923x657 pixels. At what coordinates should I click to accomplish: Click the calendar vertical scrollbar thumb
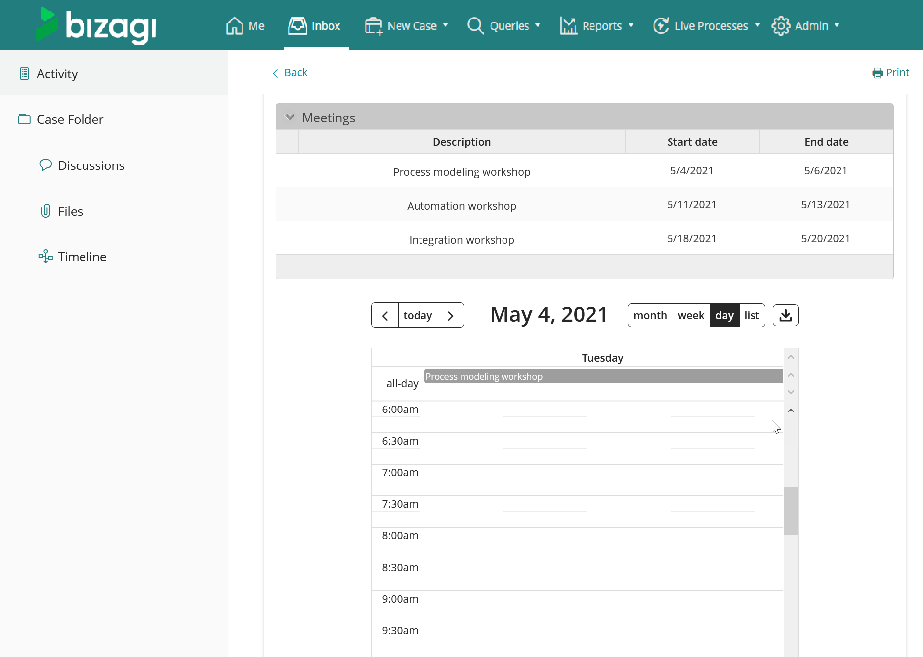click(790, 510)
